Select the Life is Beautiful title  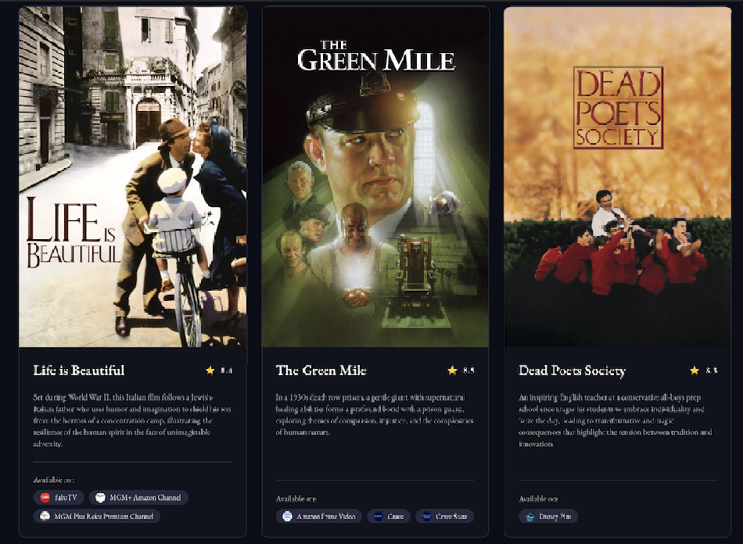pyautogui.click(x=79, y=370)
